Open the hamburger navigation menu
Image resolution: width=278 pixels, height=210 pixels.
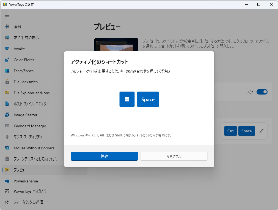pyautogui.click(x=7, y=15)
